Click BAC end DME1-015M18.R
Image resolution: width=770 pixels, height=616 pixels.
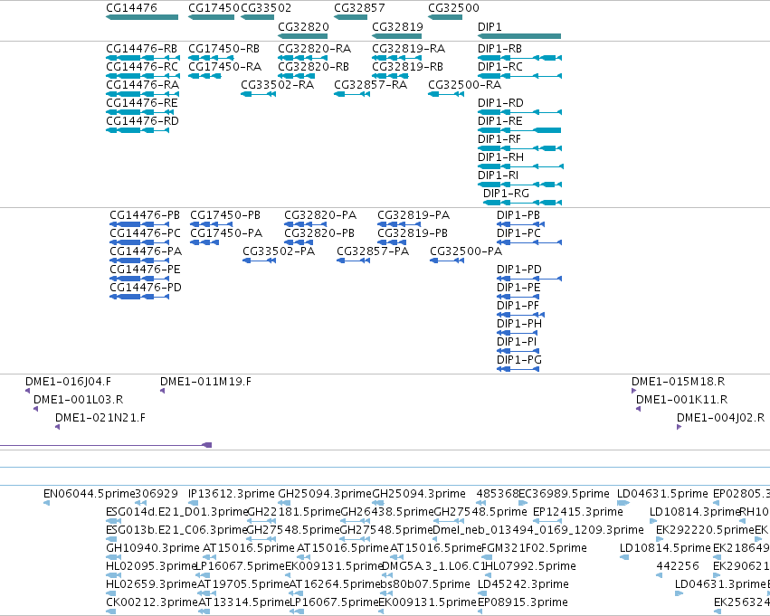pos(679,382)
